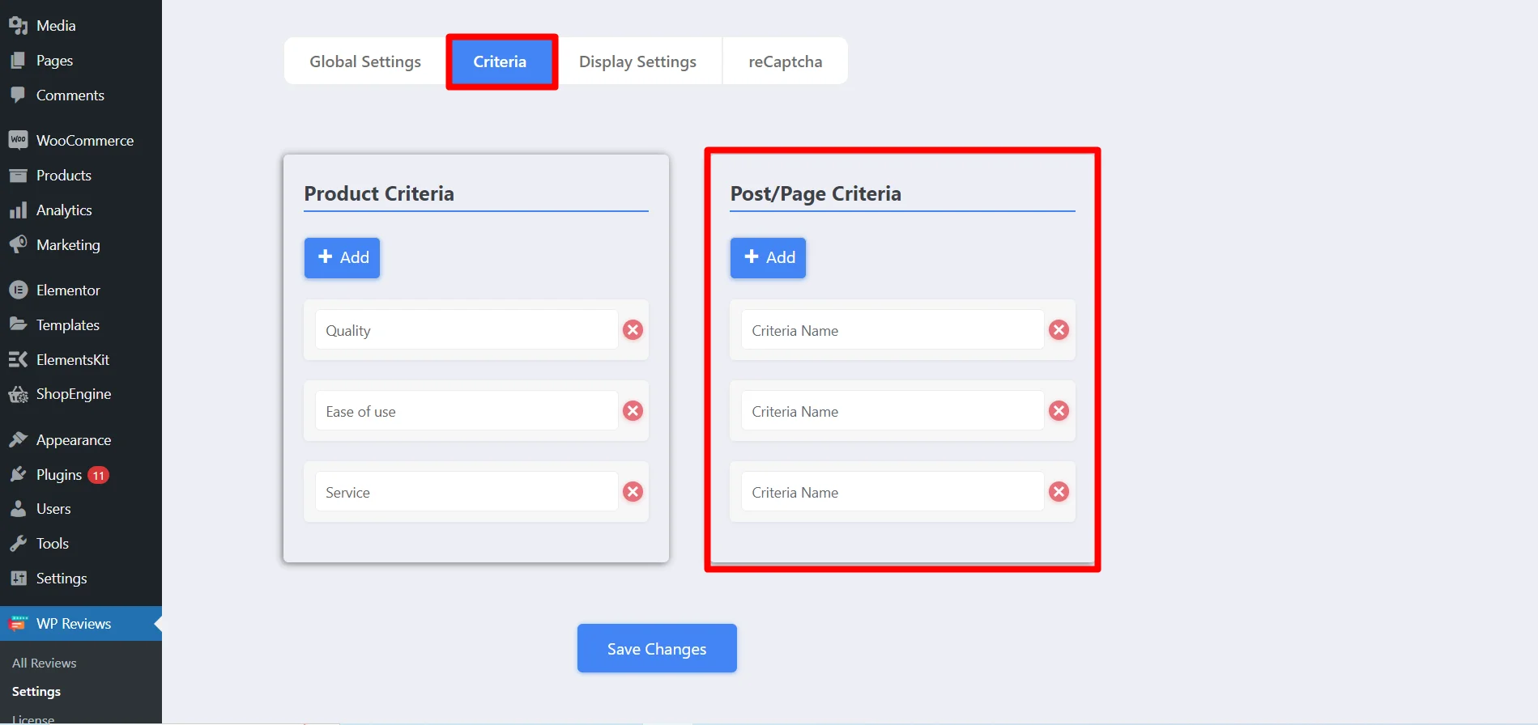Click the Plugins plug icon
This screenshot has width=1538, height=725.
tap(18, 474)
